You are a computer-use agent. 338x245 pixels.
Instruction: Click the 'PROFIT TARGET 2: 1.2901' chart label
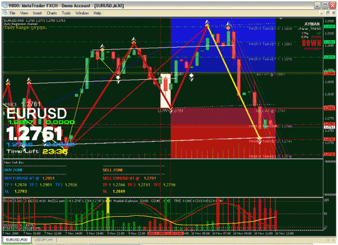[x=270, y=44]
